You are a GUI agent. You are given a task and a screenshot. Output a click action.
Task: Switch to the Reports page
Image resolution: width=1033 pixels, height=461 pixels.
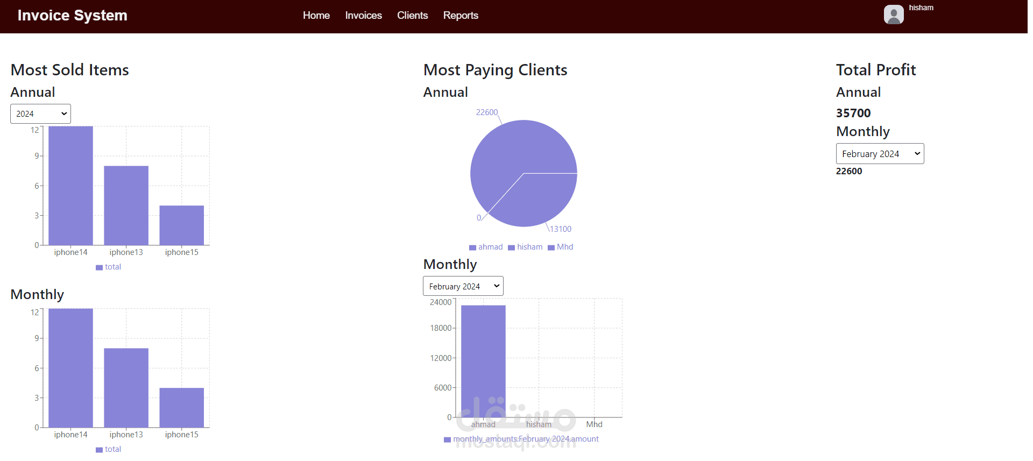pos(461,16)
